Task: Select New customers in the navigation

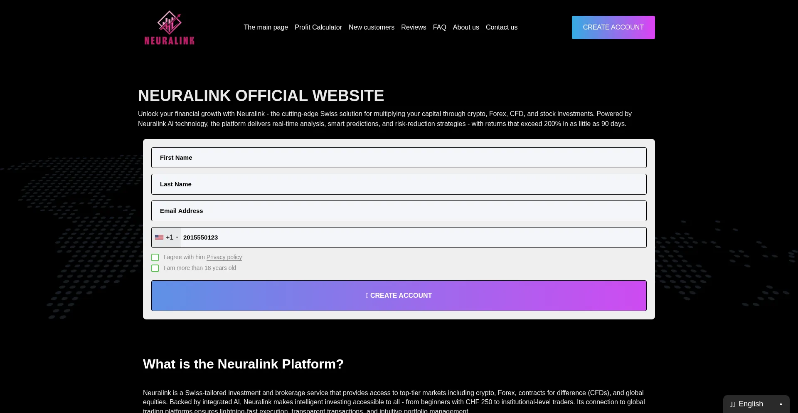Action: [372, 27]
